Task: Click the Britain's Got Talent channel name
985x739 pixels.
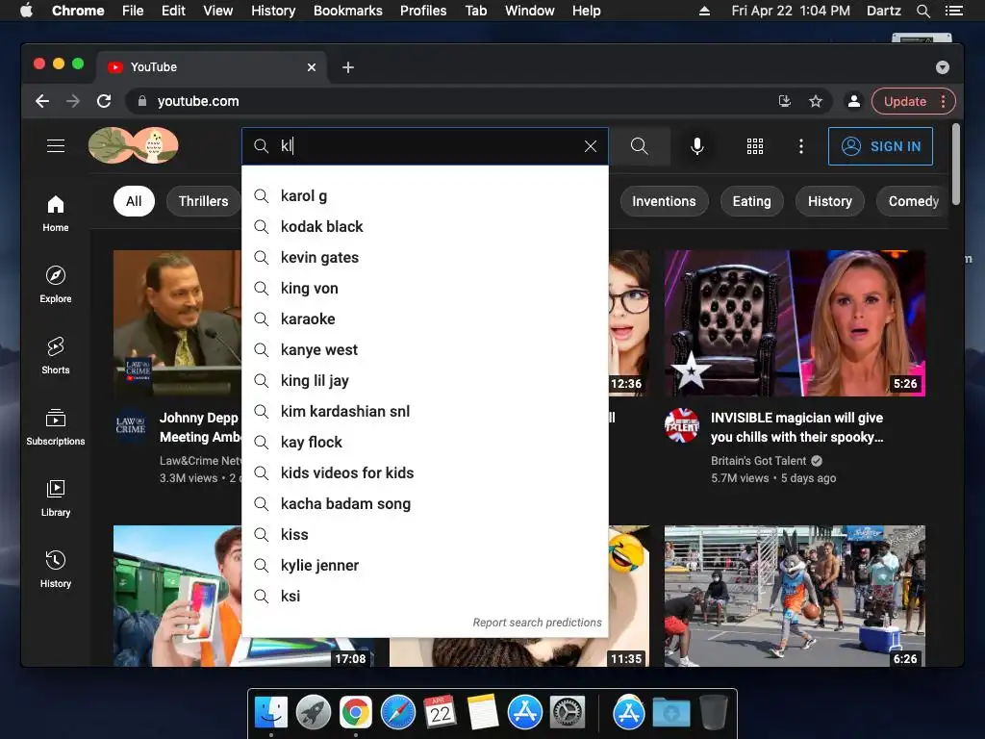Action: pyautogui.click(x=758, y=461)
